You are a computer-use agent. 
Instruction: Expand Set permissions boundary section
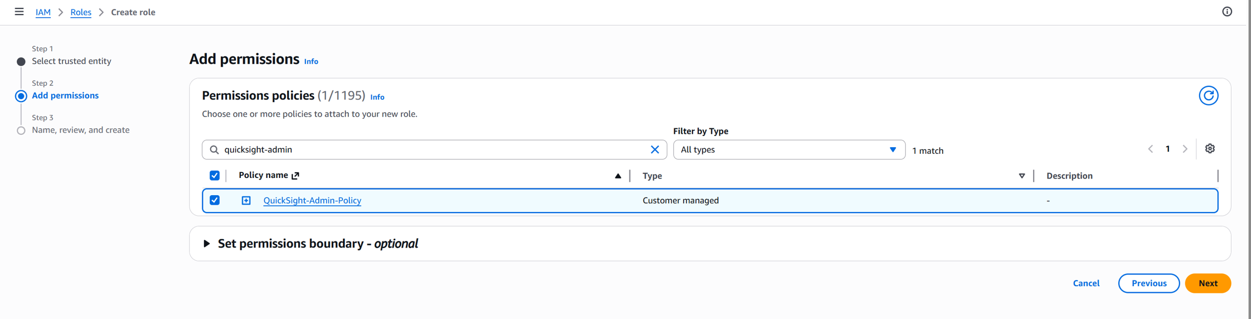point(207,244)
